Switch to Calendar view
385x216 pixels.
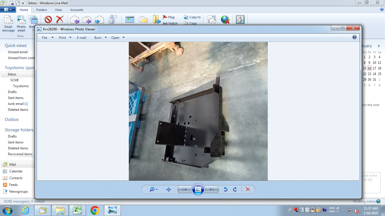pos(16,171)
